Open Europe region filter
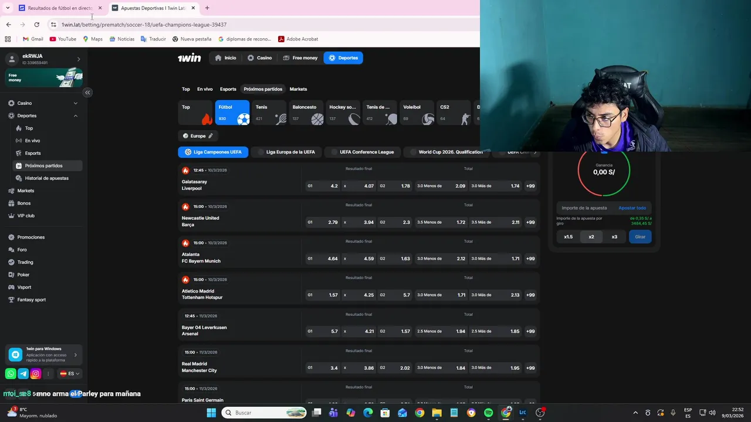Screen dimensions: 751x422 click(x=198, y=136)
